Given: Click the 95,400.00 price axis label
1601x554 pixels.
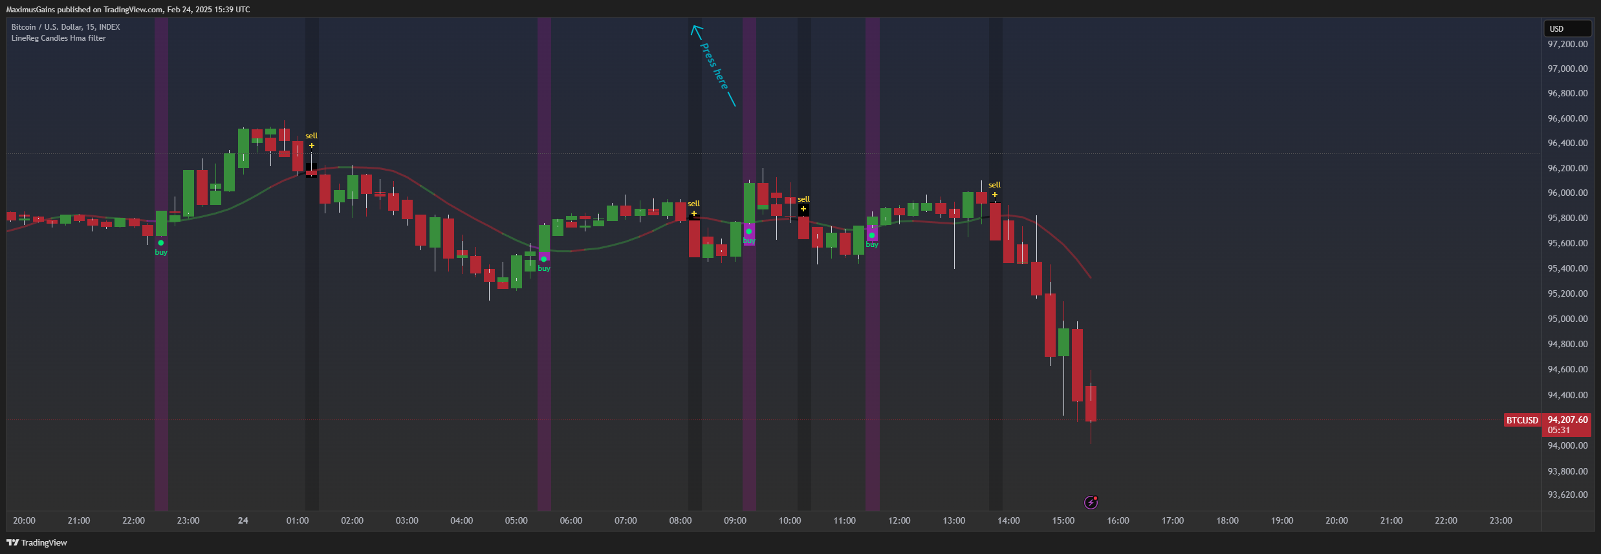Looking at the screenshot, I should point(1567,268).
